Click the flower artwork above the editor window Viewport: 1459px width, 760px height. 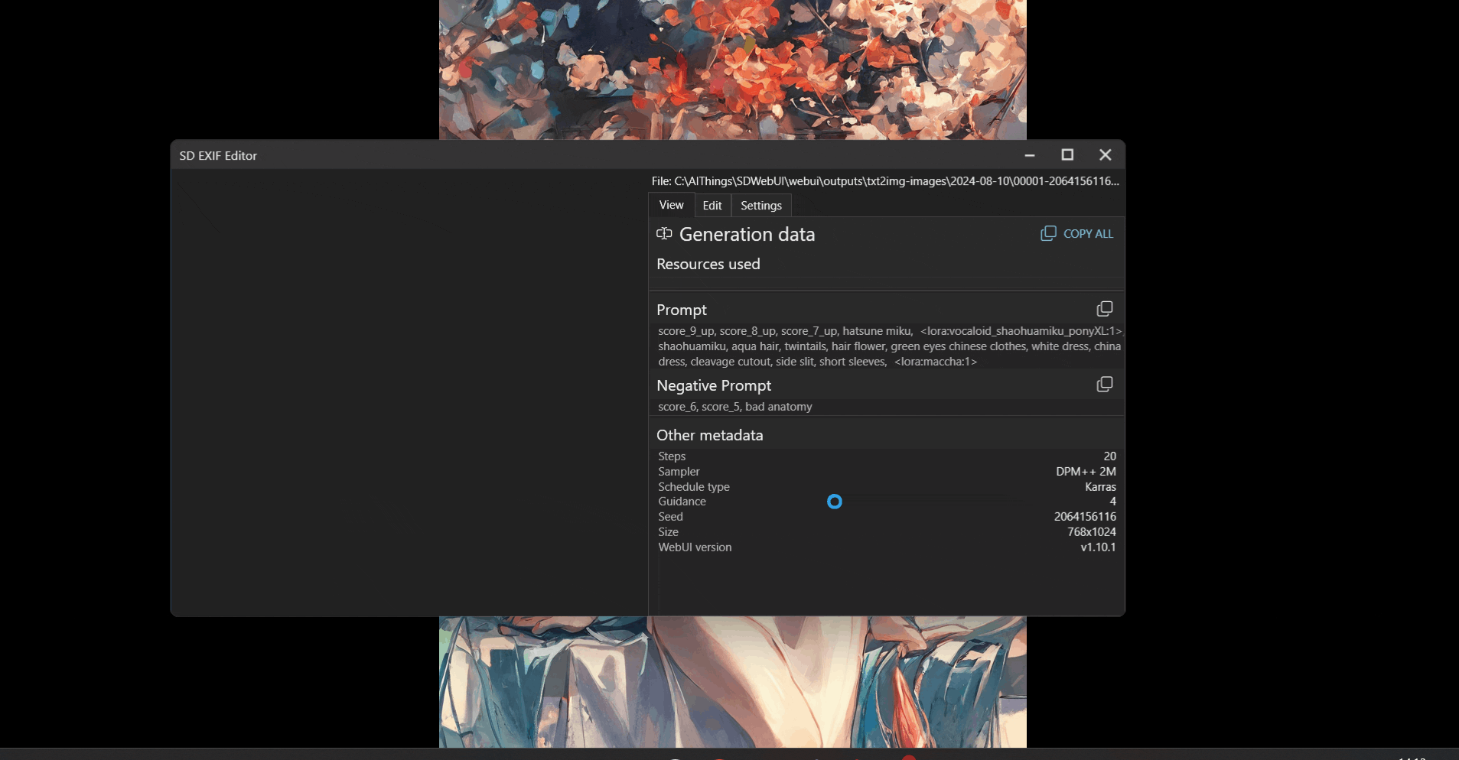(x=733, y=69)
